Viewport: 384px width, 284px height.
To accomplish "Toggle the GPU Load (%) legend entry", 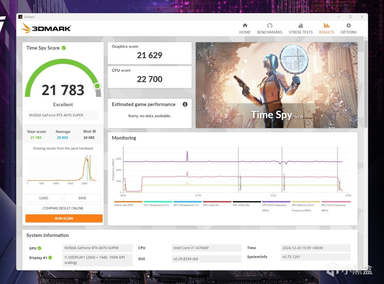I will pos(217,204).
